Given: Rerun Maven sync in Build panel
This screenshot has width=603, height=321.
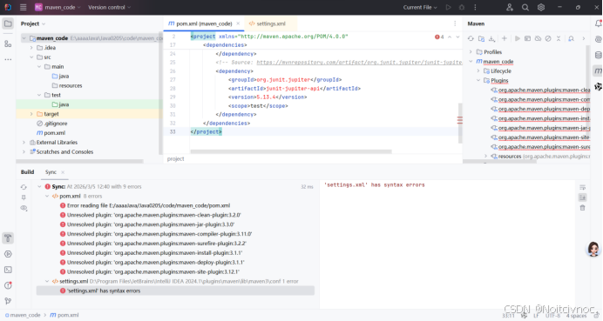Looking at the screenshot, I should click(24, 187).
